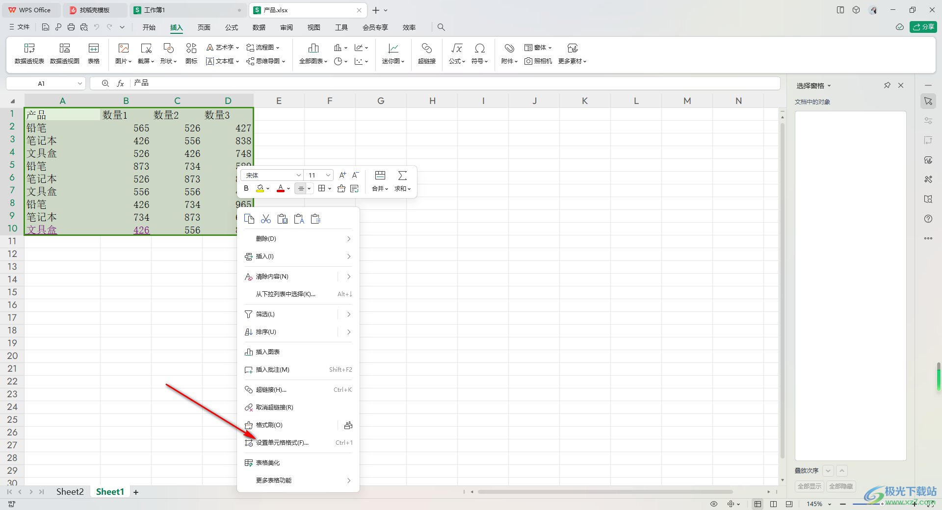Click the Paste as Text icon

pos(299,219)
